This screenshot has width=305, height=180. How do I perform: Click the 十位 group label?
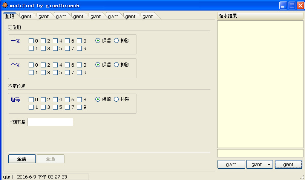[x=15, y=41]
